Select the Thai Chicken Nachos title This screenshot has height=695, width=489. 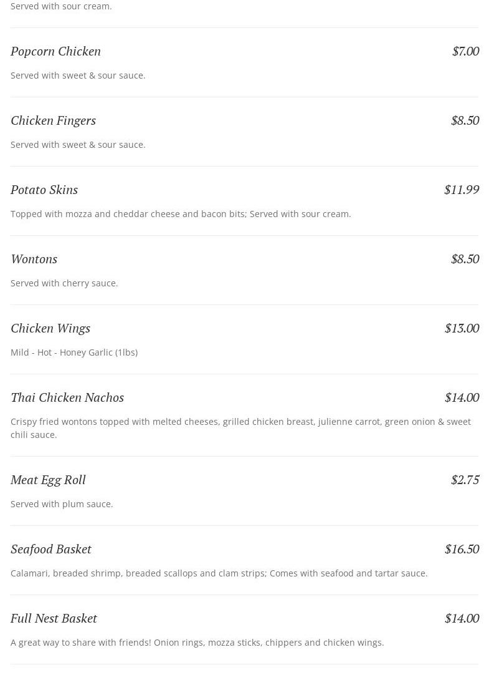[67, 397]
